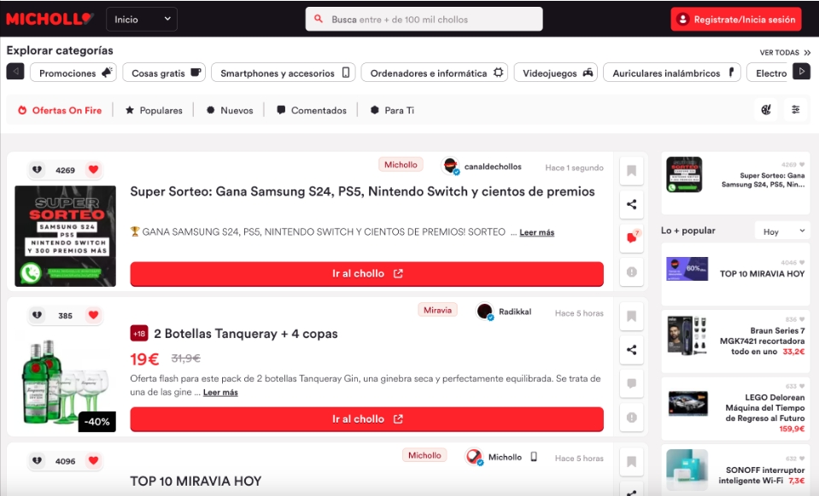Switch to the Nuevos tab

point(230,110)
